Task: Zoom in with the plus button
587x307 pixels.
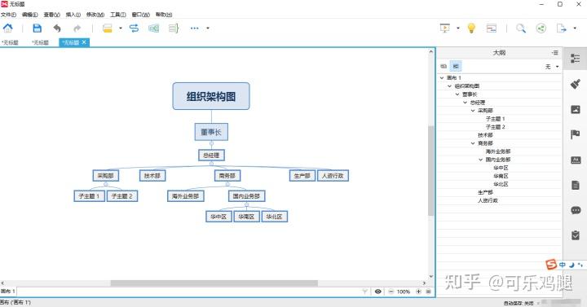Action: [x=418, y=292]
